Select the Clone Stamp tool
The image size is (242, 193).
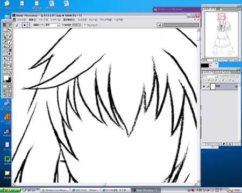[5, 46]
